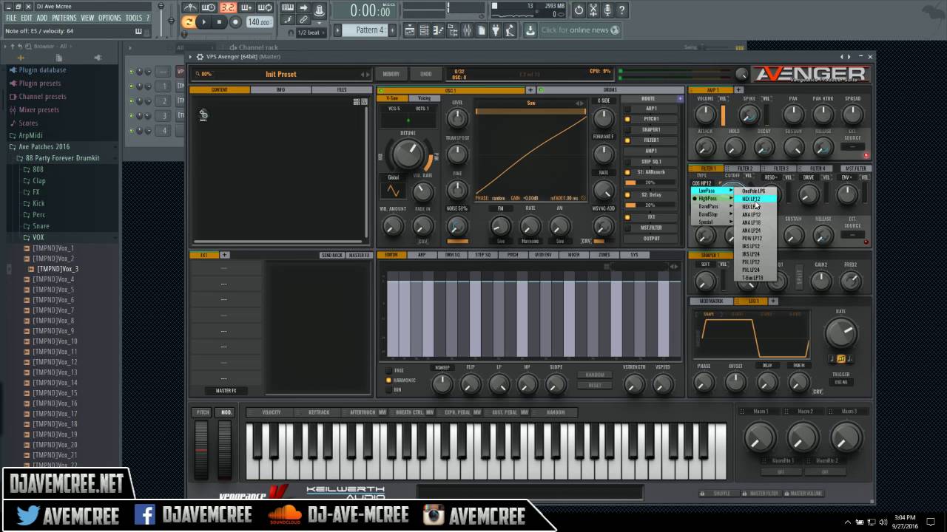Screen dimensions: 947x532
Task: Open the PATTERNS menu
Action: pyautogui.click(x=64, y=18)
